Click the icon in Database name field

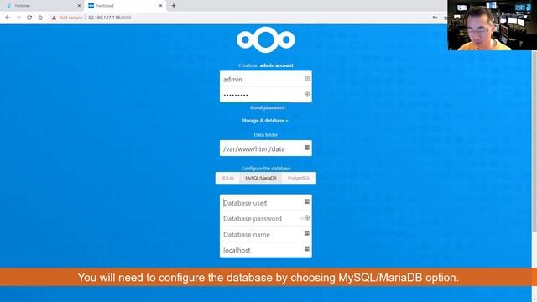[x=307, y=233]
